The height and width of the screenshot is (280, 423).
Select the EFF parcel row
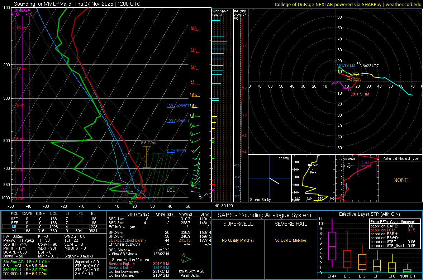(x=54, y=223)
